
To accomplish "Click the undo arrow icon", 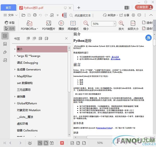I will pyautogui.click(x=40, y=15).
